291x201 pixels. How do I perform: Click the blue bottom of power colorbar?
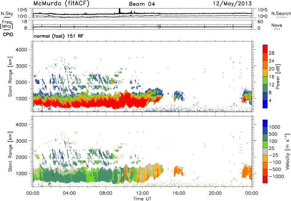tap(265, 104)
